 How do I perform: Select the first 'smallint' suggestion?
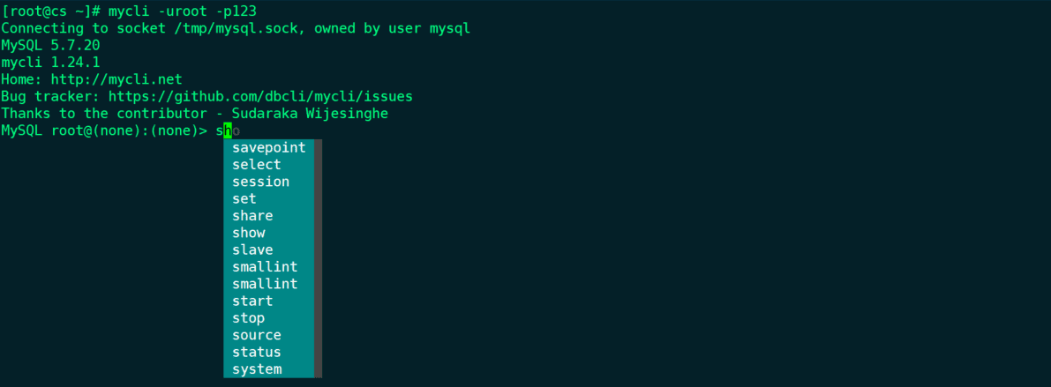coord(269,267)
